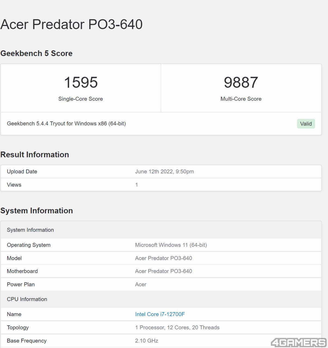Select the Power Plan value Acer
Image resolution: width=328 pixels, height=348 pixels.
coord(141,284)
